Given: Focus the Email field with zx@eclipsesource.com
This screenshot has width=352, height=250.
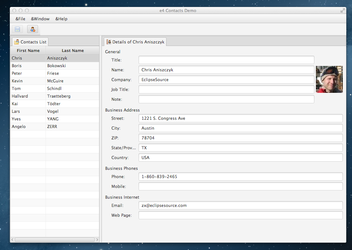Looking at the screenshot, I should 240,206.
